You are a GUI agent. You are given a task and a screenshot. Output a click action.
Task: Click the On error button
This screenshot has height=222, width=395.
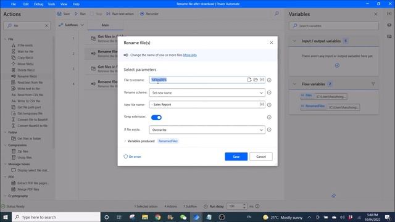coord(132,157)
